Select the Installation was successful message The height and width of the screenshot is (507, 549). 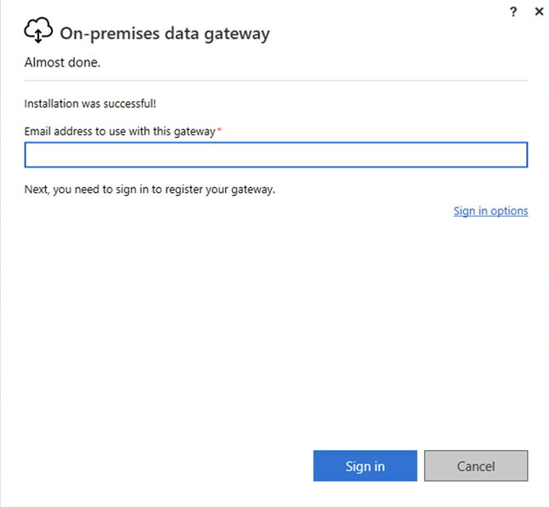coord(90,104)
